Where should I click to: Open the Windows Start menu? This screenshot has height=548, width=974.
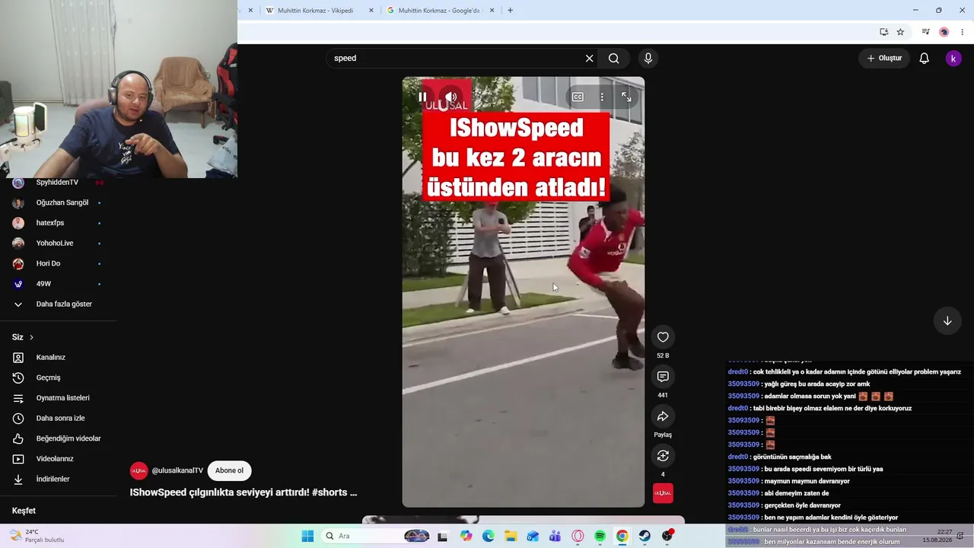307,536
